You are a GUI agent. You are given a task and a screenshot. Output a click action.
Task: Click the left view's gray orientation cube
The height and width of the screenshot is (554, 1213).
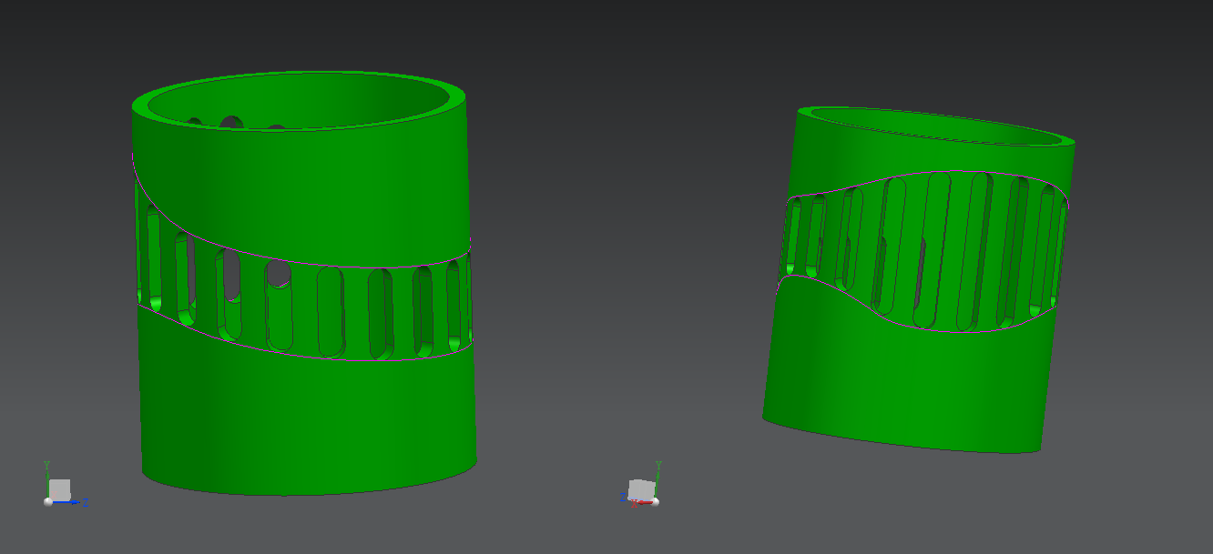click(x=60, y=489)
